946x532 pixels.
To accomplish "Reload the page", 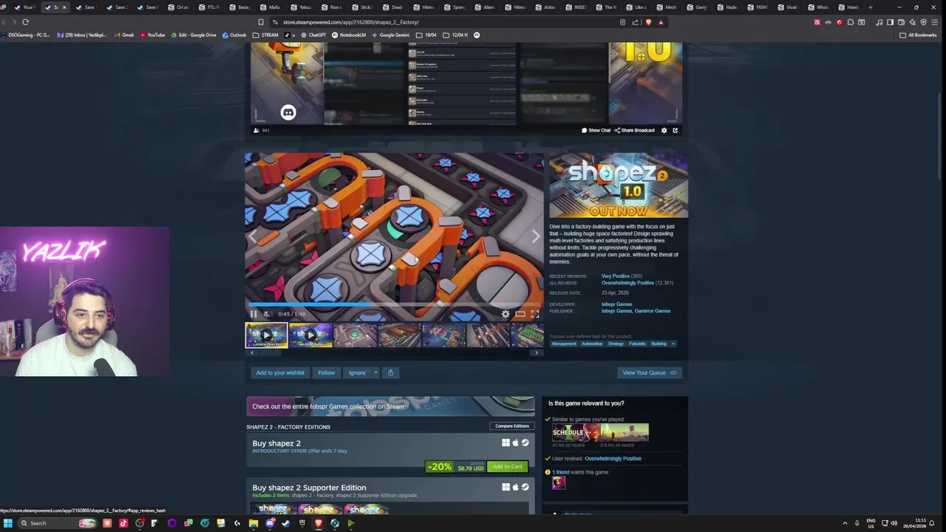I will pyautogui.click(x=25, y=22).
